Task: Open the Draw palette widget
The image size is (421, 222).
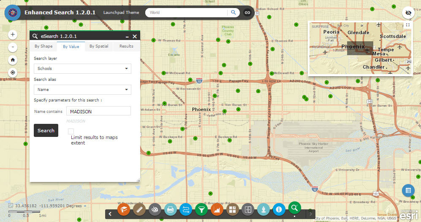Action: pyautogui.click(x=155, y=209)
